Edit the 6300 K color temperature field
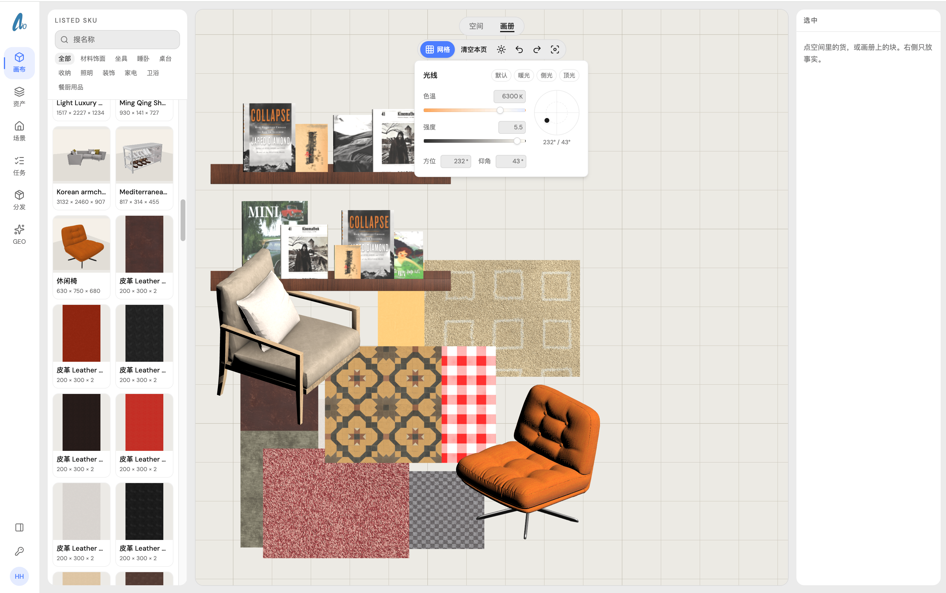 point(509,96)
